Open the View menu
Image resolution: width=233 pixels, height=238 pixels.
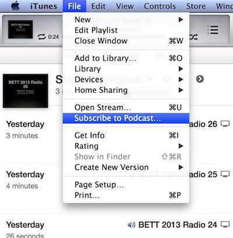tap(125, 6)
